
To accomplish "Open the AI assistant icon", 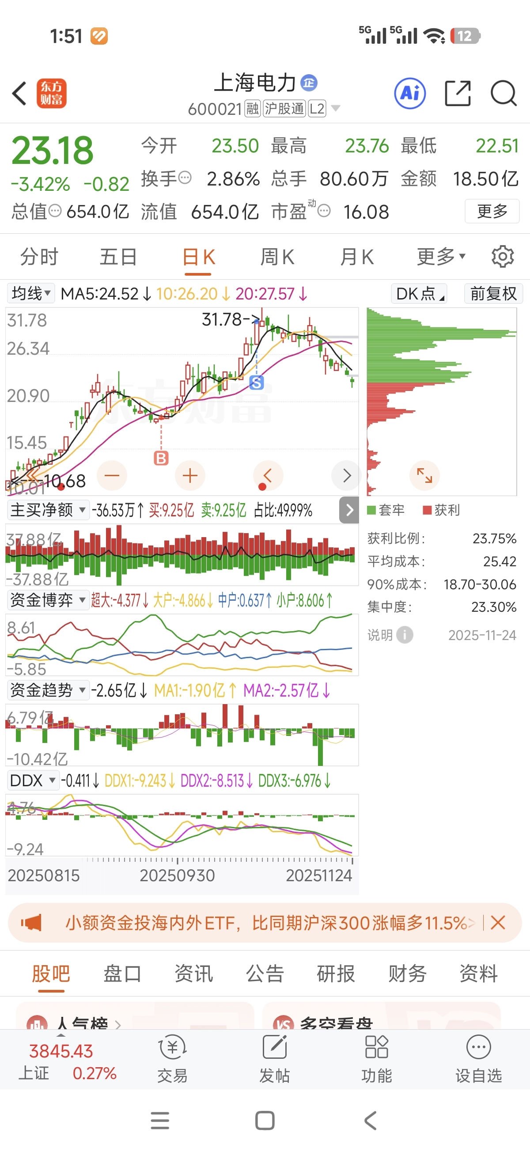I will 410,94.
